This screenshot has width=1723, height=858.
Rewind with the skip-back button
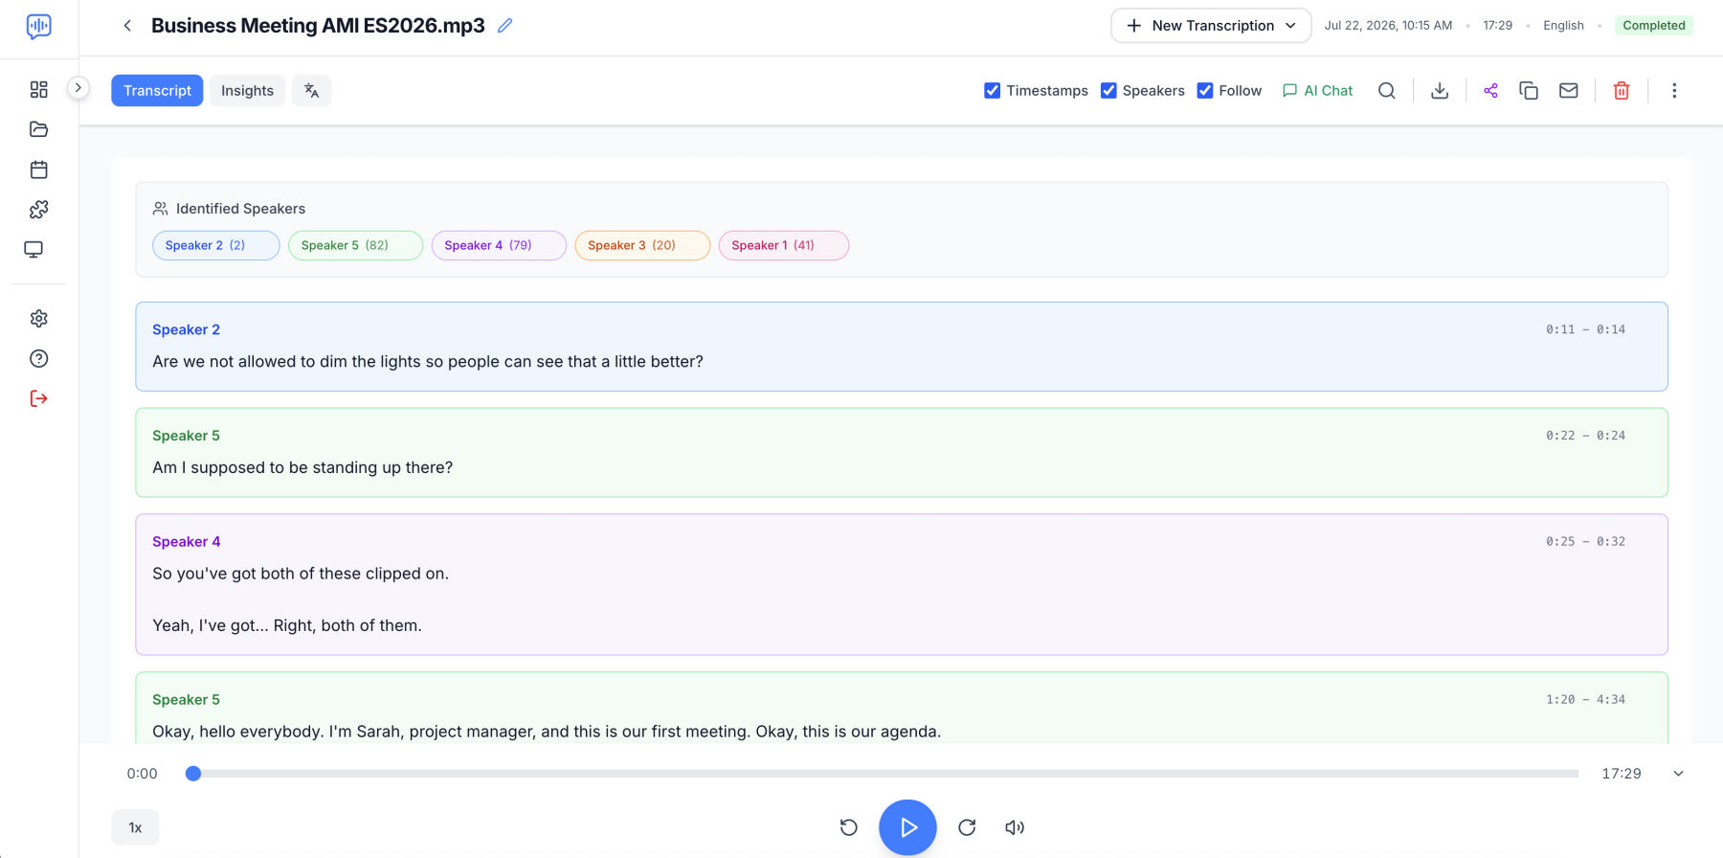849,827
